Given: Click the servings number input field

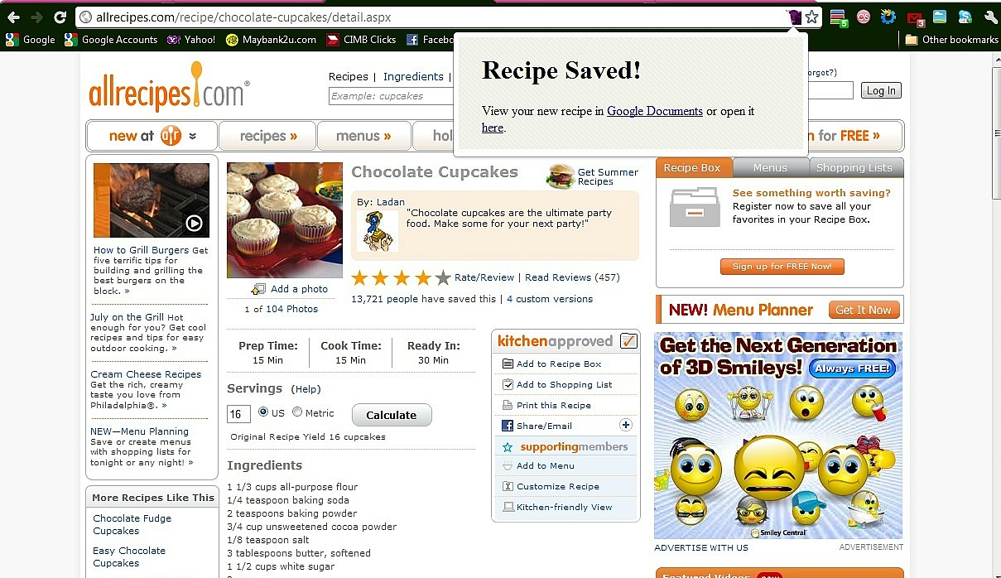Looking at the screenshot, I should [x=238, y=413].
